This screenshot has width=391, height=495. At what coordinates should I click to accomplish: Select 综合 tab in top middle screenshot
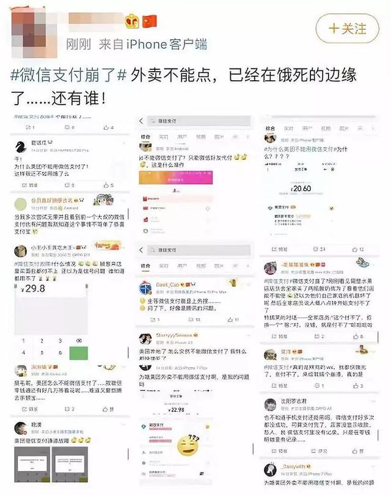(x=145, y=136)
